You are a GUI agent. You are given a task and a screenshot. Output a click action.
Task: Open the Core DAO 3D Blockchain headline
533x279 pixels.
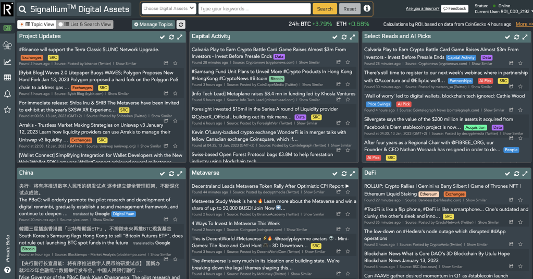tap(437, 257)
